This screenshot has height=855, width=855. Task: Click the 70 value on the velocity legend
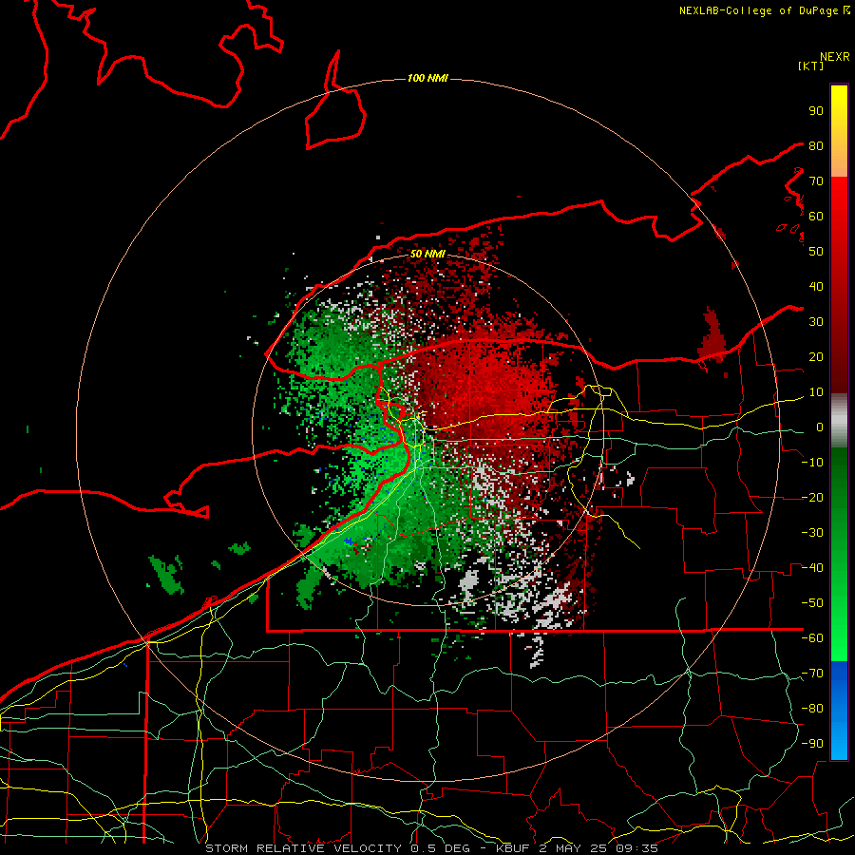point(816,181)
